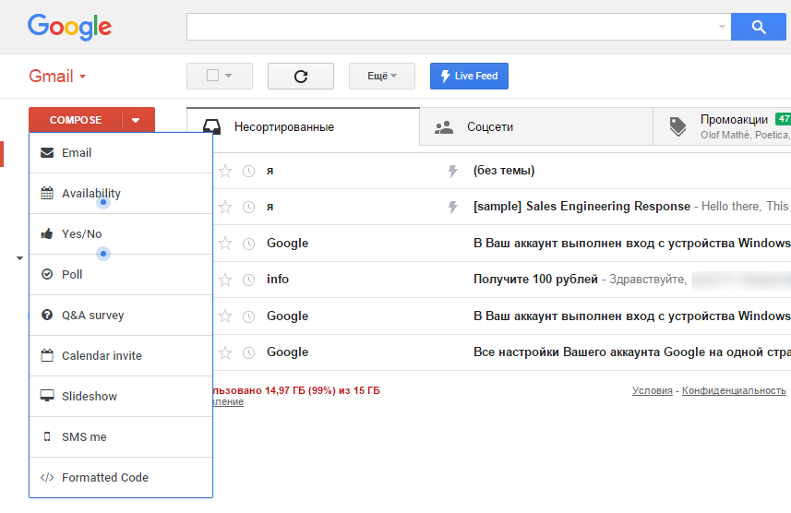
Task: Choose Email from the compose menu
Action: (121, 153)
